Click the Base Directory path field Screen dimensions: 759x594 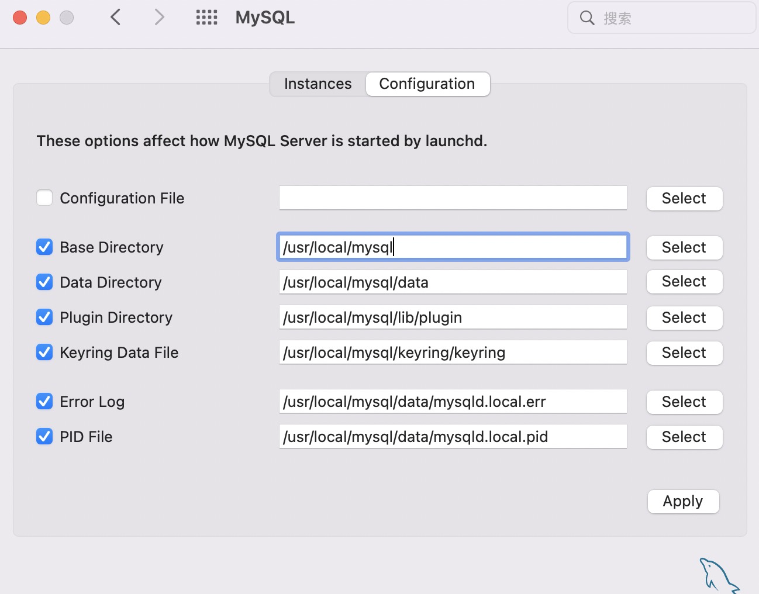point(453,247)
